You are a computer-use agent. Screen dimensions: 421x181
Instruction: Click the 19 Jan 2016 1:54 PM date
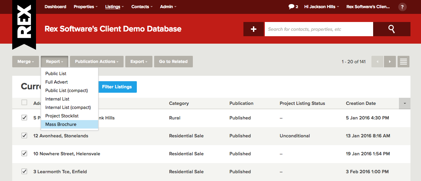tap(368, 154)
